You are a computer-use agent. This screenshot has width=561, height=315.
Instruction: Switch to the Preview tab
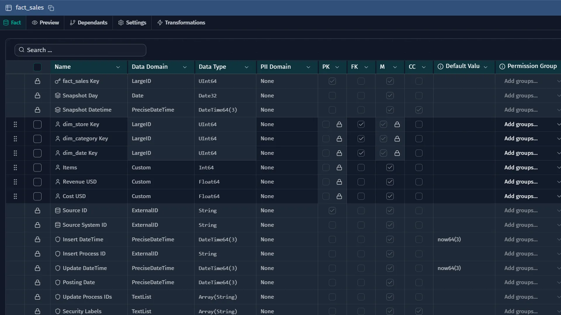(x=45, y=22)
